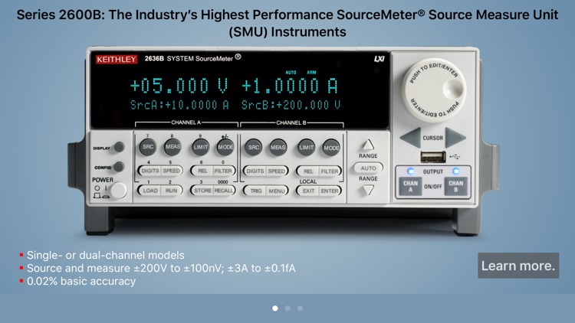Toggle the POWER switch
Screen dimensions: 575x323
tap(117, 191)
